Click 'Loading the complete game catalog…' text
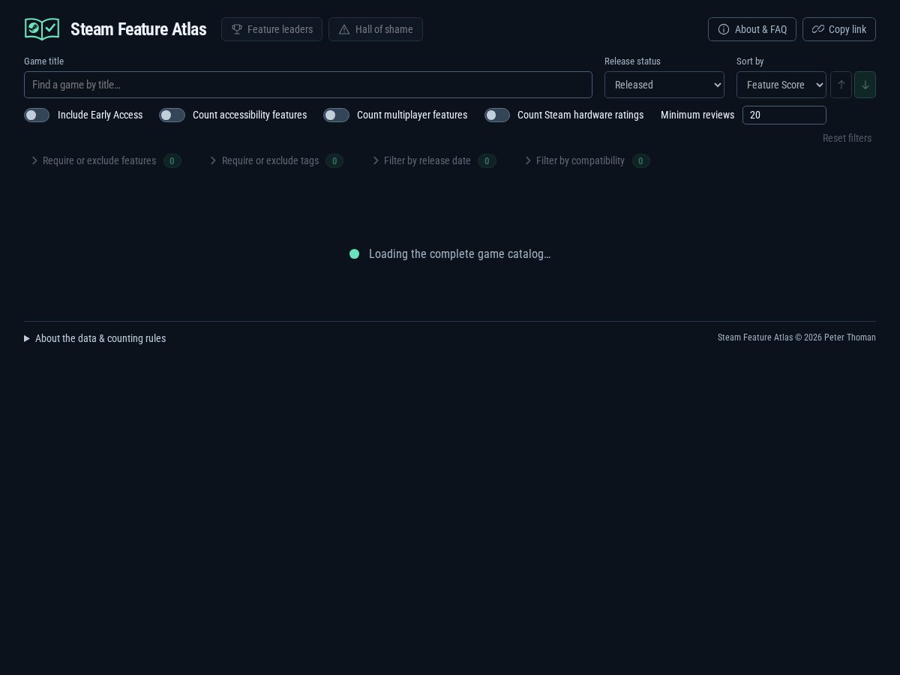The height and width of the screenshot is (675, 900). pos(460,253)
